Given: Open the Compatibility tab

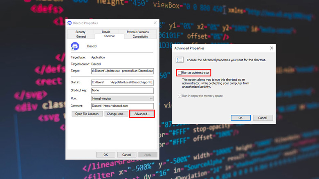Looking at the screenshot, I should (140, 36).
